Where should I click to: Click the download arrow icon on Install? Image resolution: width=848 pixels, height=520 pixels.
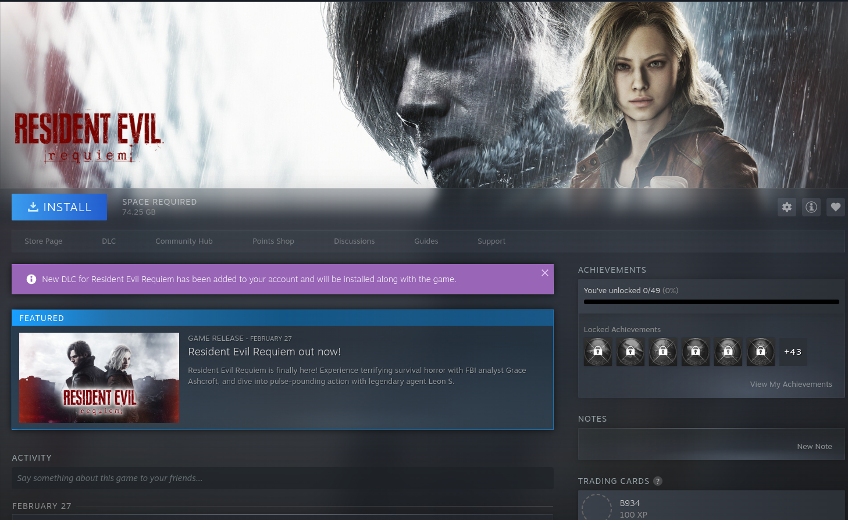pos(33,207)
